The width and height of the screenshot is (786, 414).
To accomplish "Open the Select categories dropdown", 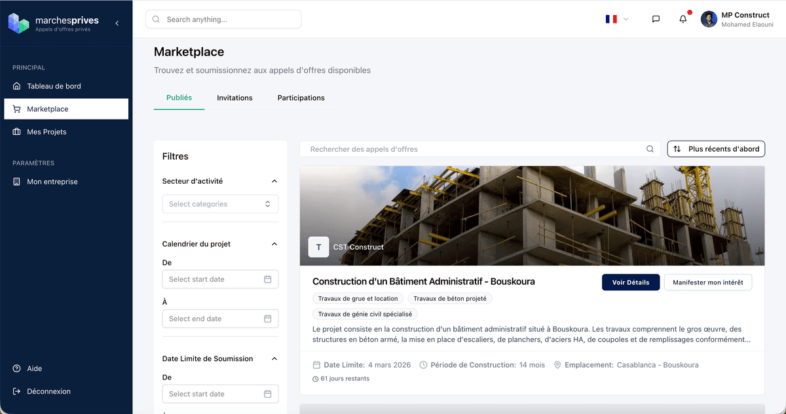I will [x=220, y=204].
